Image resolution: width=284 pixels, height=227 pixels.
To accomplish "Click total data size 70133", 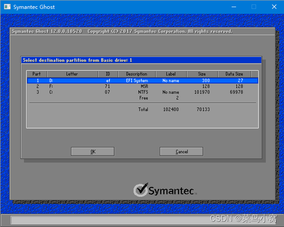I will pos(203,109).
